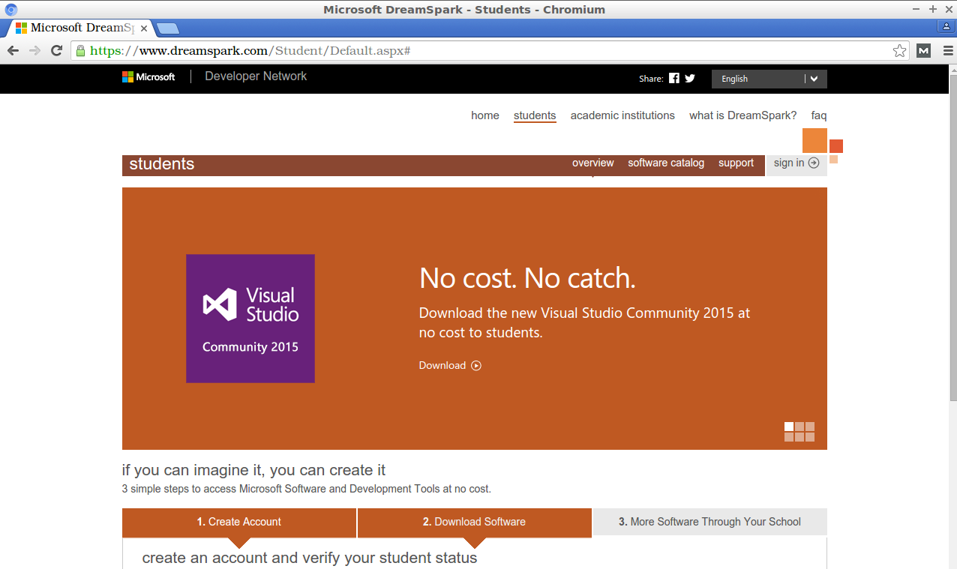This screenshot has height=569, width=957.
Task: Open the faq nav item
Action: (x=819, y=115)
